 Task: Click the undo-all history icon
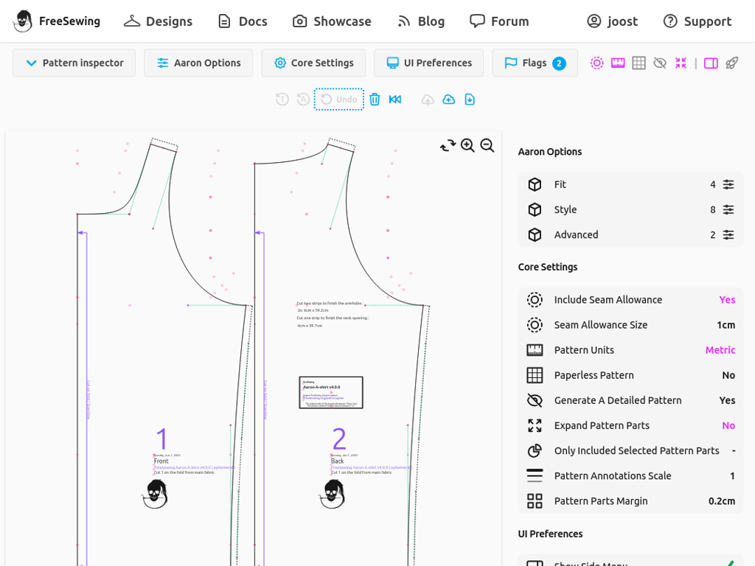(303, 99)
